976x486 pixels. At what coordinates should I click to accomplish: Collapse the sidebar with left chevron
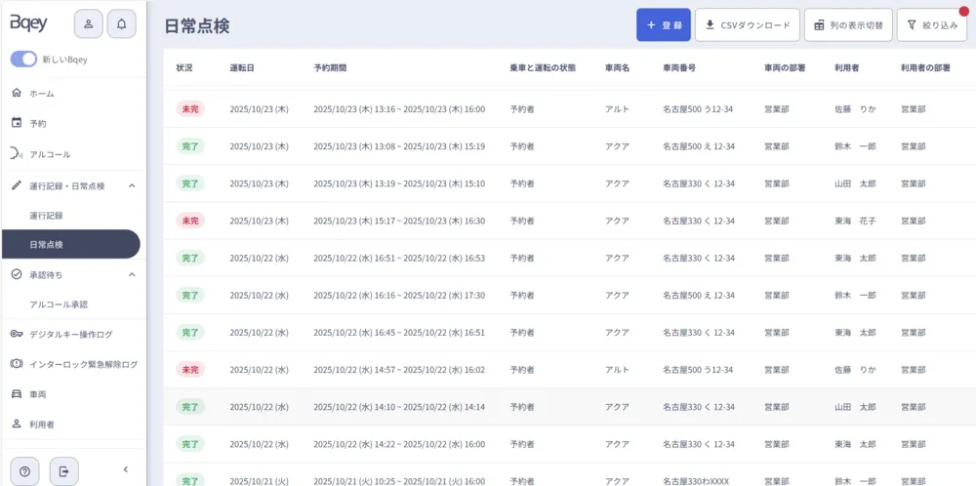pos(125,469)
